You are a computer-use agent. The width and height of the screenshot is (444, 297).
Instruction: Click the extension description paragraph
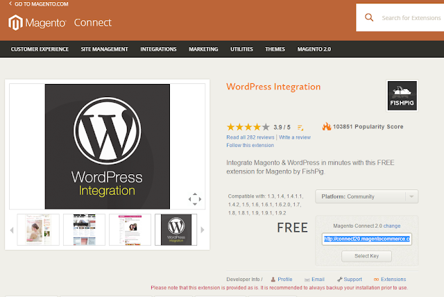click(310, 167)
